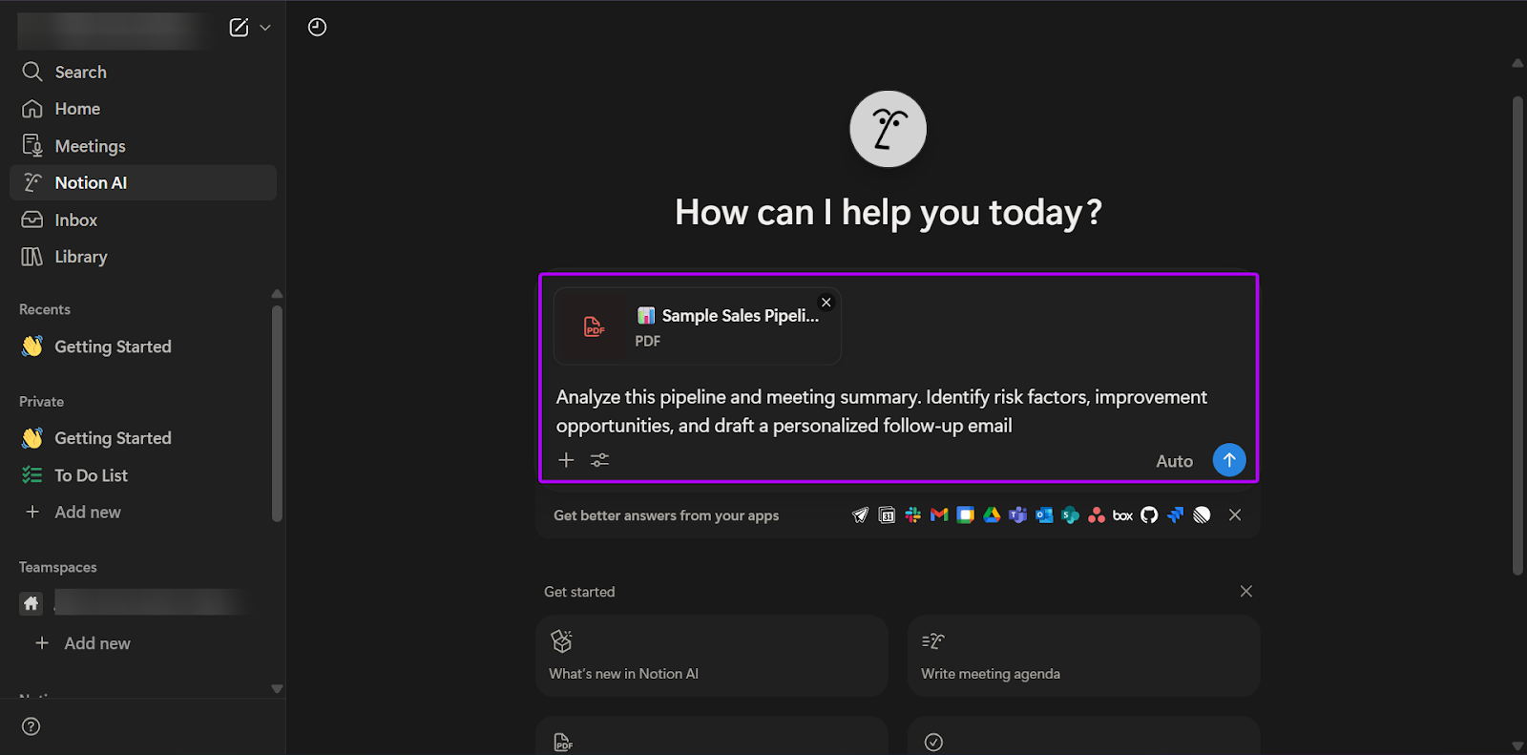
Task: Click the Recents section header
Action: click(45, 309)
